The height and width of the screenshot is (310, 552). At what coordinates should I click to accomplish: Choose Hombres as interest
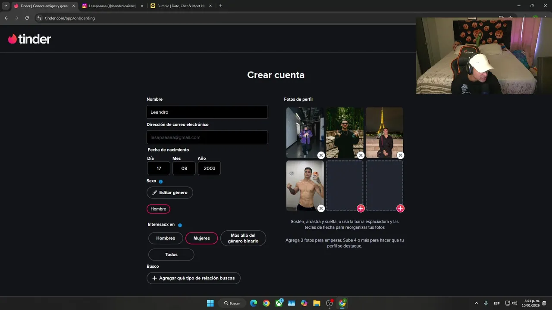(x=166, y=238)
